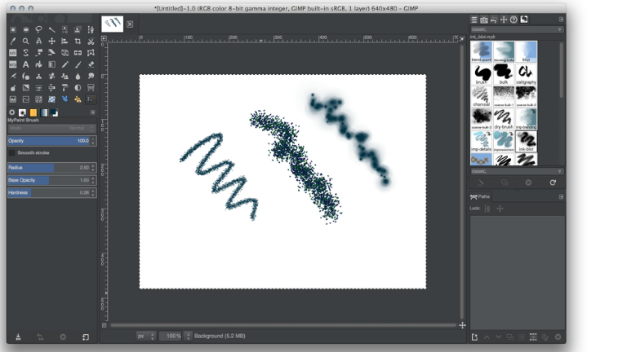Close the Untitled image tab
Viewport: 627px width, 352px height.
[x=130, y=24]
